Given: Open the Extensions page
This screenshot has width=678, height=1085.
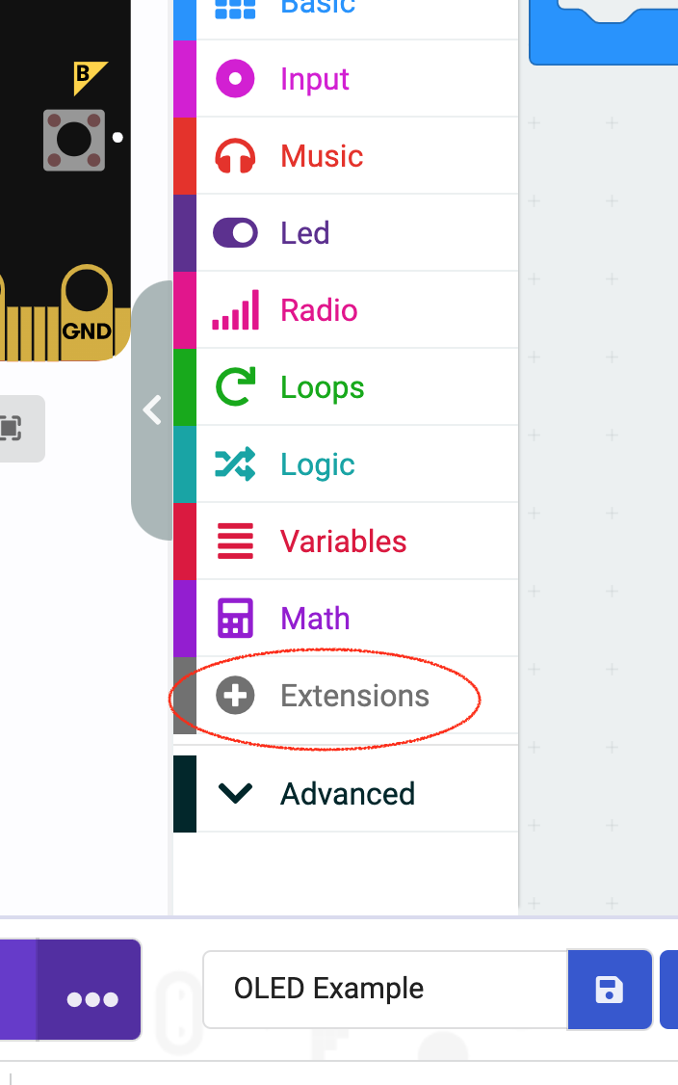Looking at the screenshot, I should click(354, 696).
